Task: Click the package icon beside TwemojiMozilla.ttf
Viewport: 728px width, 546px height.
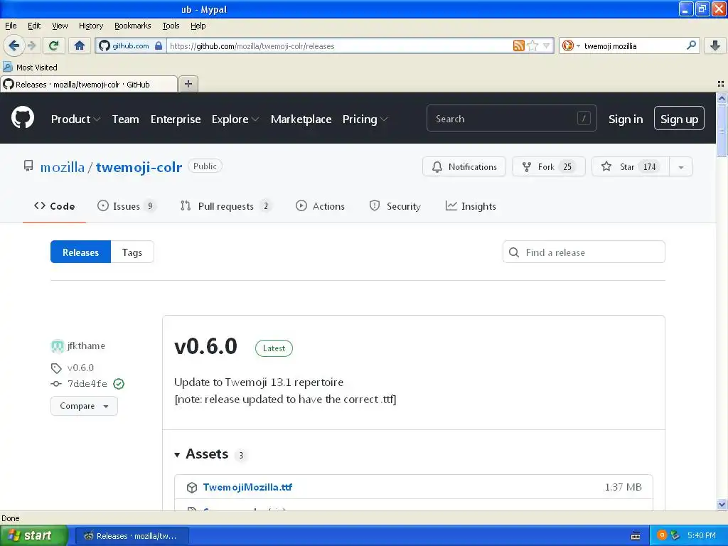Action: pyautogui.click(x=192, y=488)
